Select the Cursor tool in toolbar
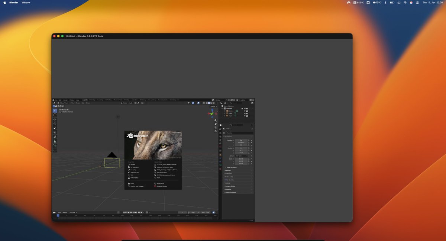The image size is (446, 241). click(55, 115)
